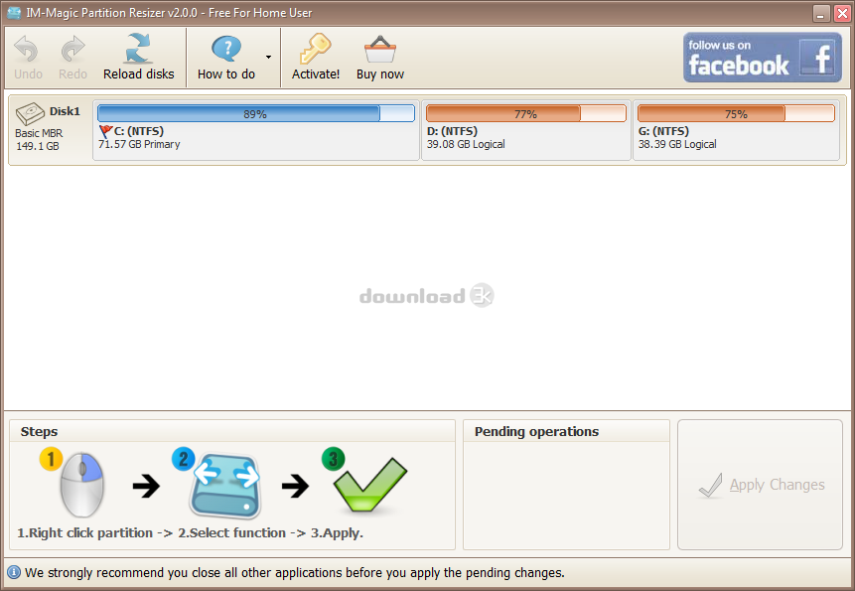Select the D: (NTFS) partition
855x591 pixels.
(x=525, y=130)
